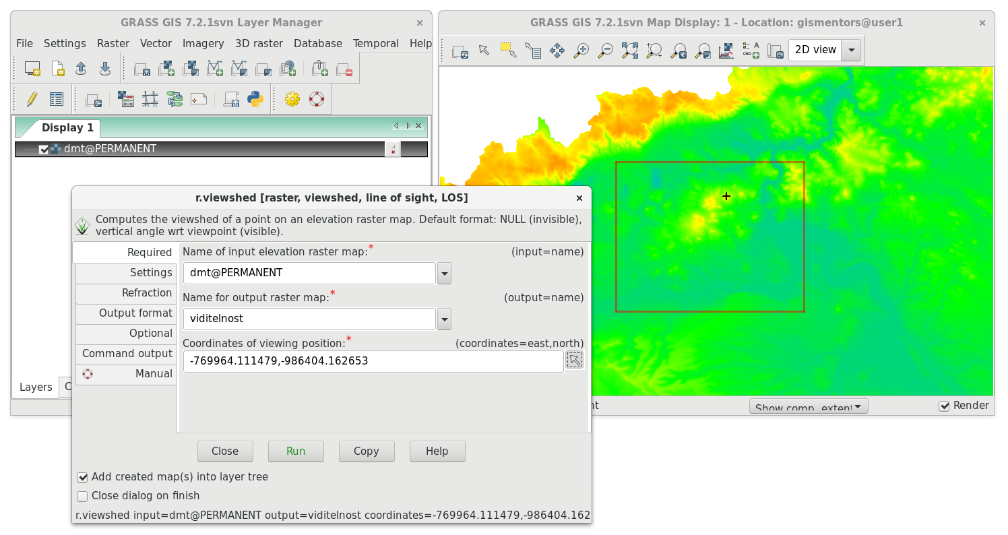The width and height of the screenshot is (1008, 535).
Task: Show attribute table icon
Action: [x=57, y=99]
